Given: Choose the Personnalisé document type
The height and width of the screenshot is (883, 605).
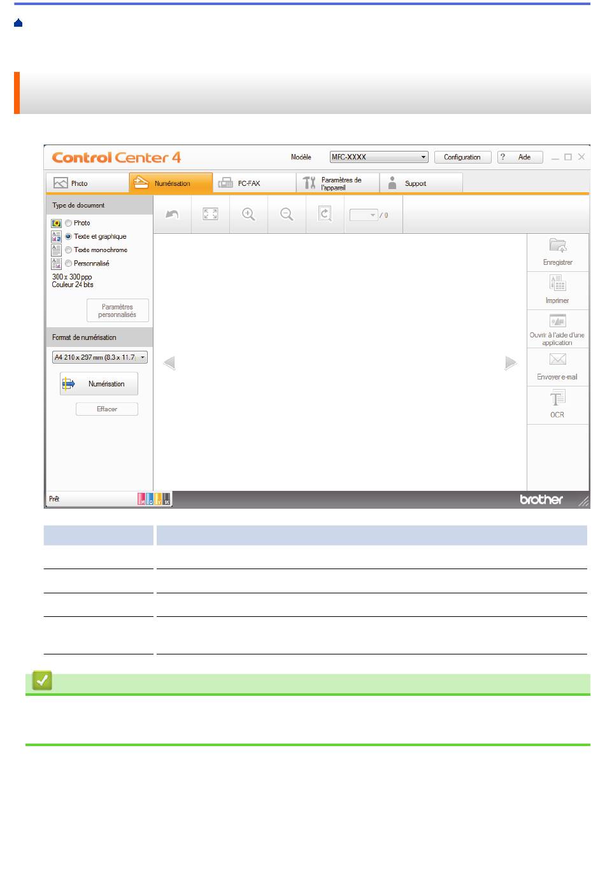Looking at the screenshot, I should point(68,264).
